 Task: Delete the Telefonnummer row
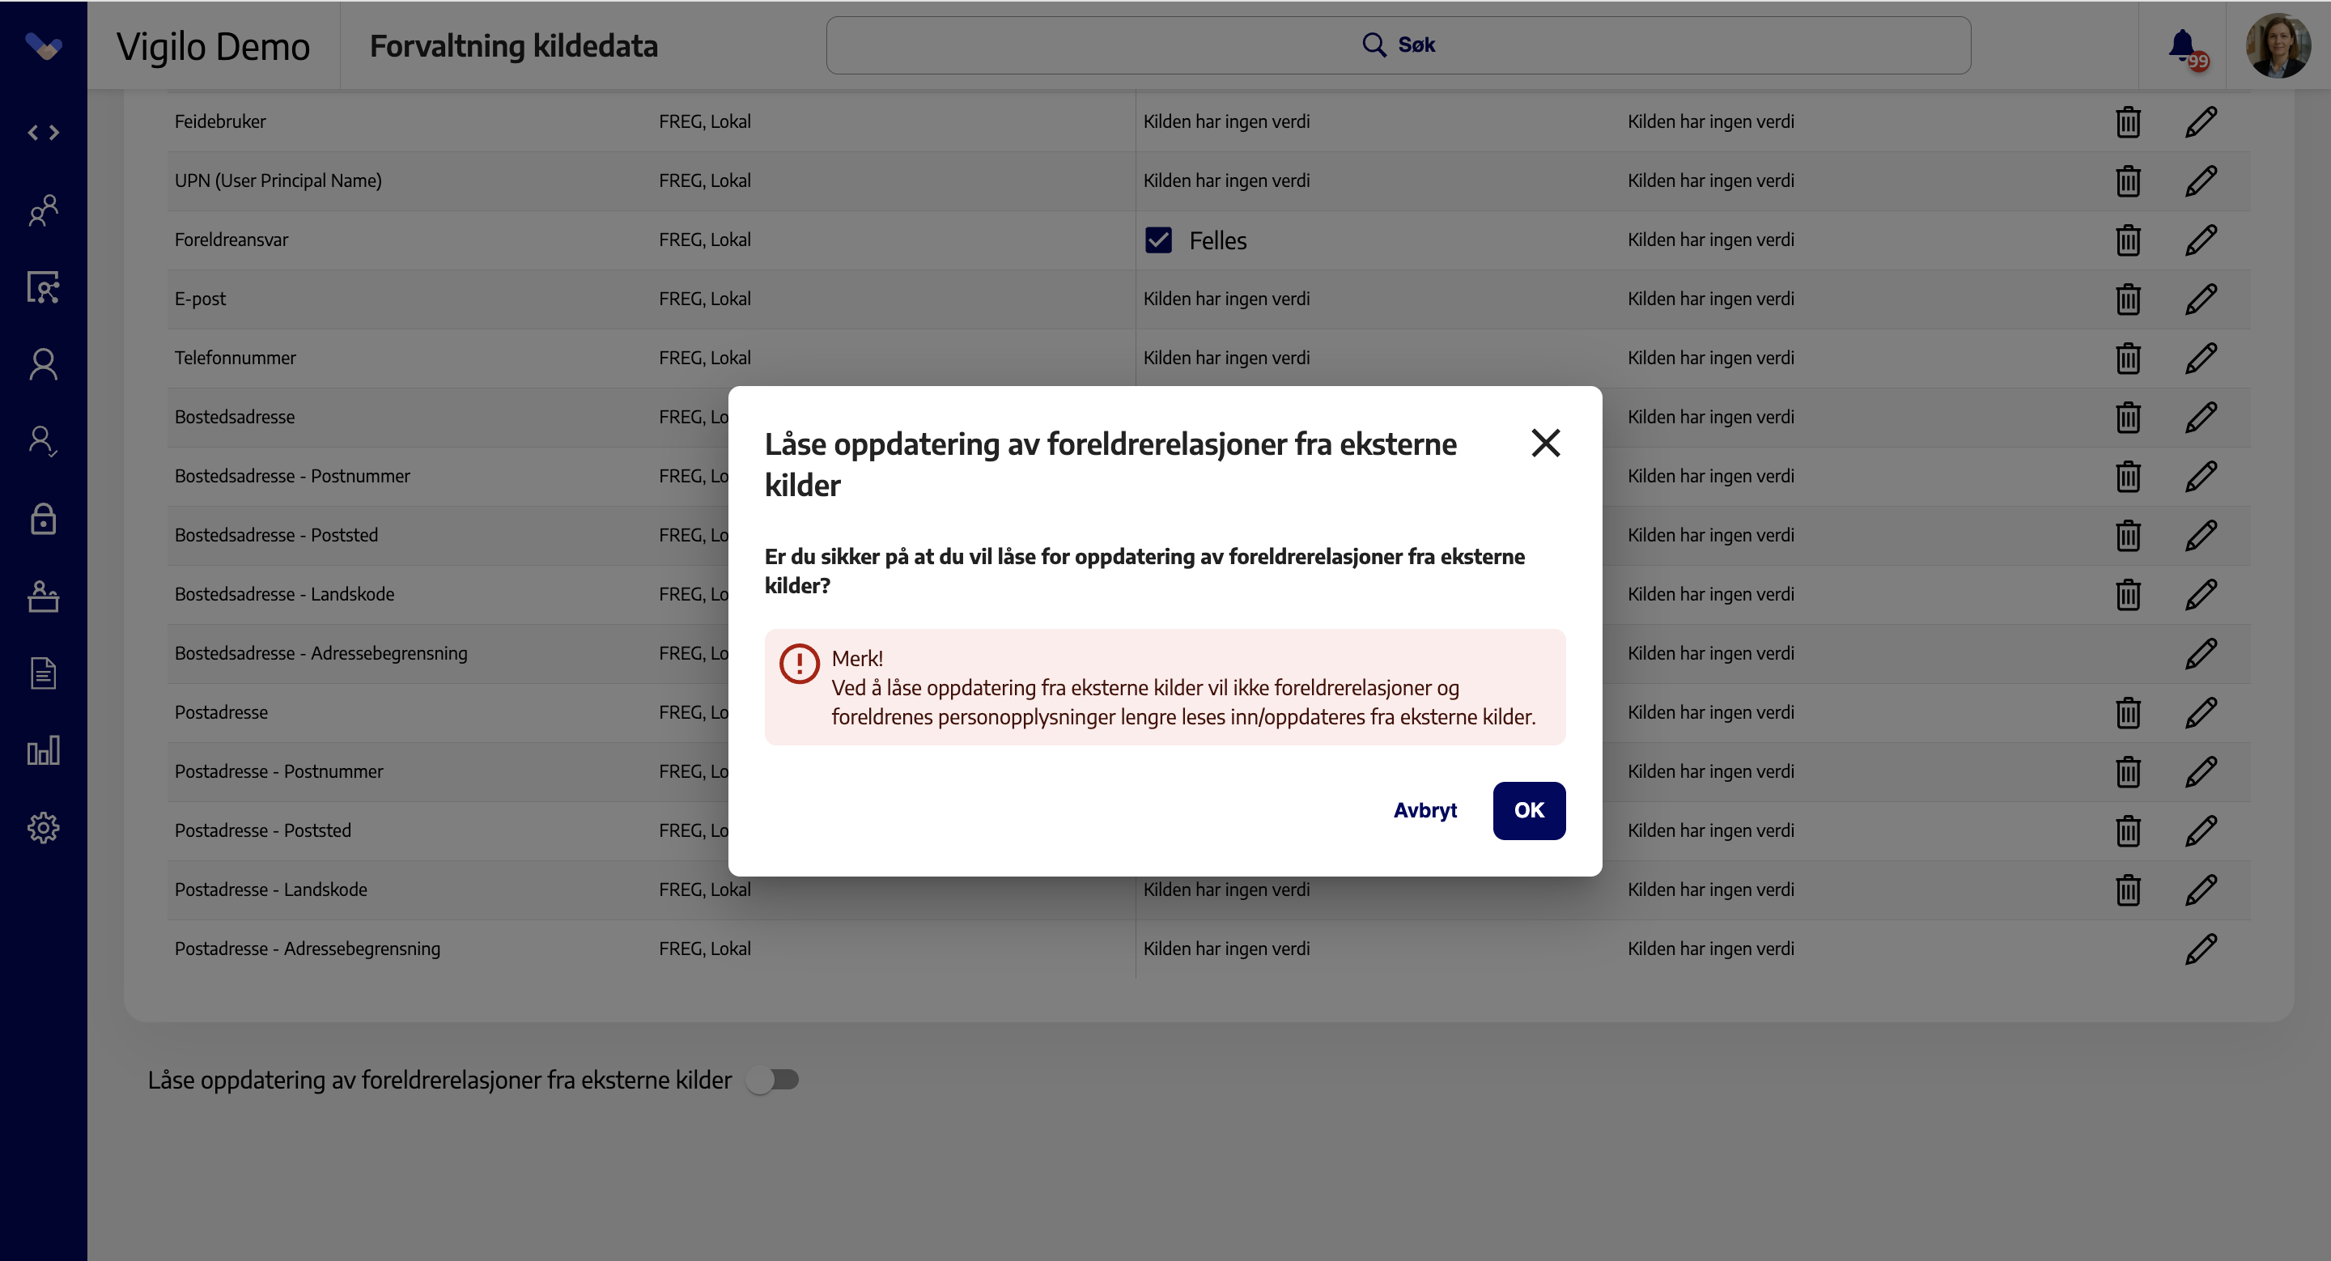(x=2129, y=359)
